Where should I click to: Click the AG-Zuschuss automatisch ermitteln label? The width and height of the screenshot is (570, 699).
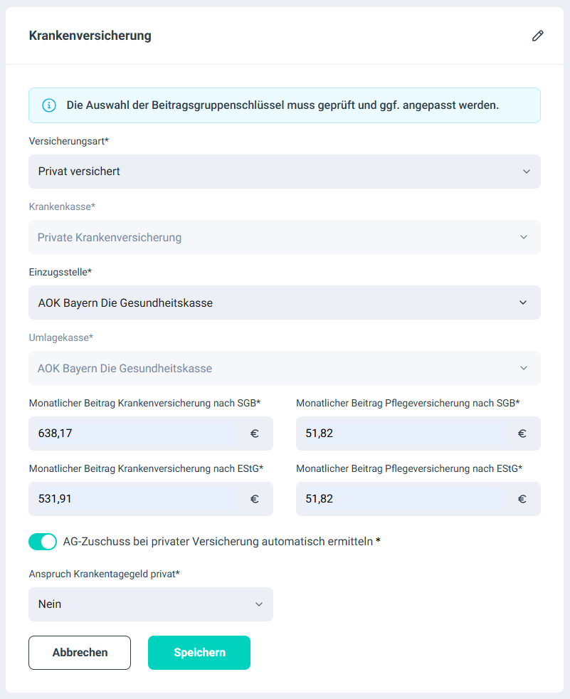[218, 542]
